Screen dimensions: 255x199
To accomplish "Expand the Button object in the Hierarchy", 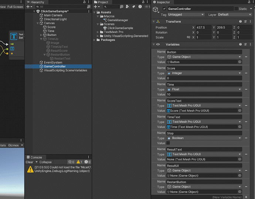I will 41,35.
